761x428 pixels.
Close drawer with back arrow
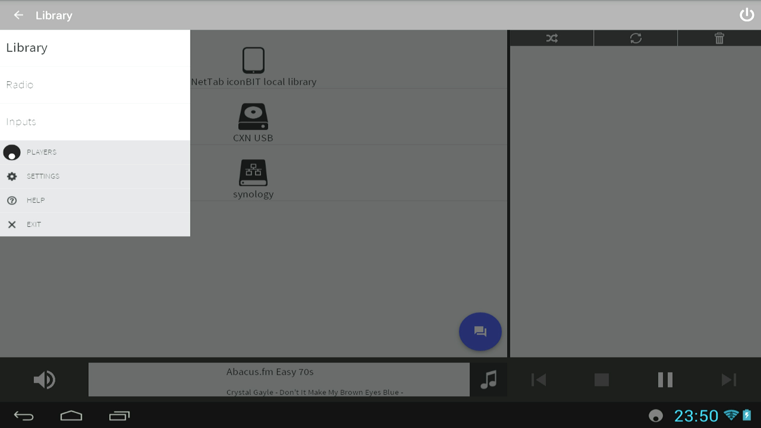click(x=18, y=15)
